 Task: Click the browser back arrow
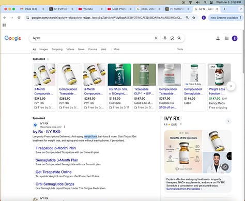pyautogui.click(x=5, y=18)
